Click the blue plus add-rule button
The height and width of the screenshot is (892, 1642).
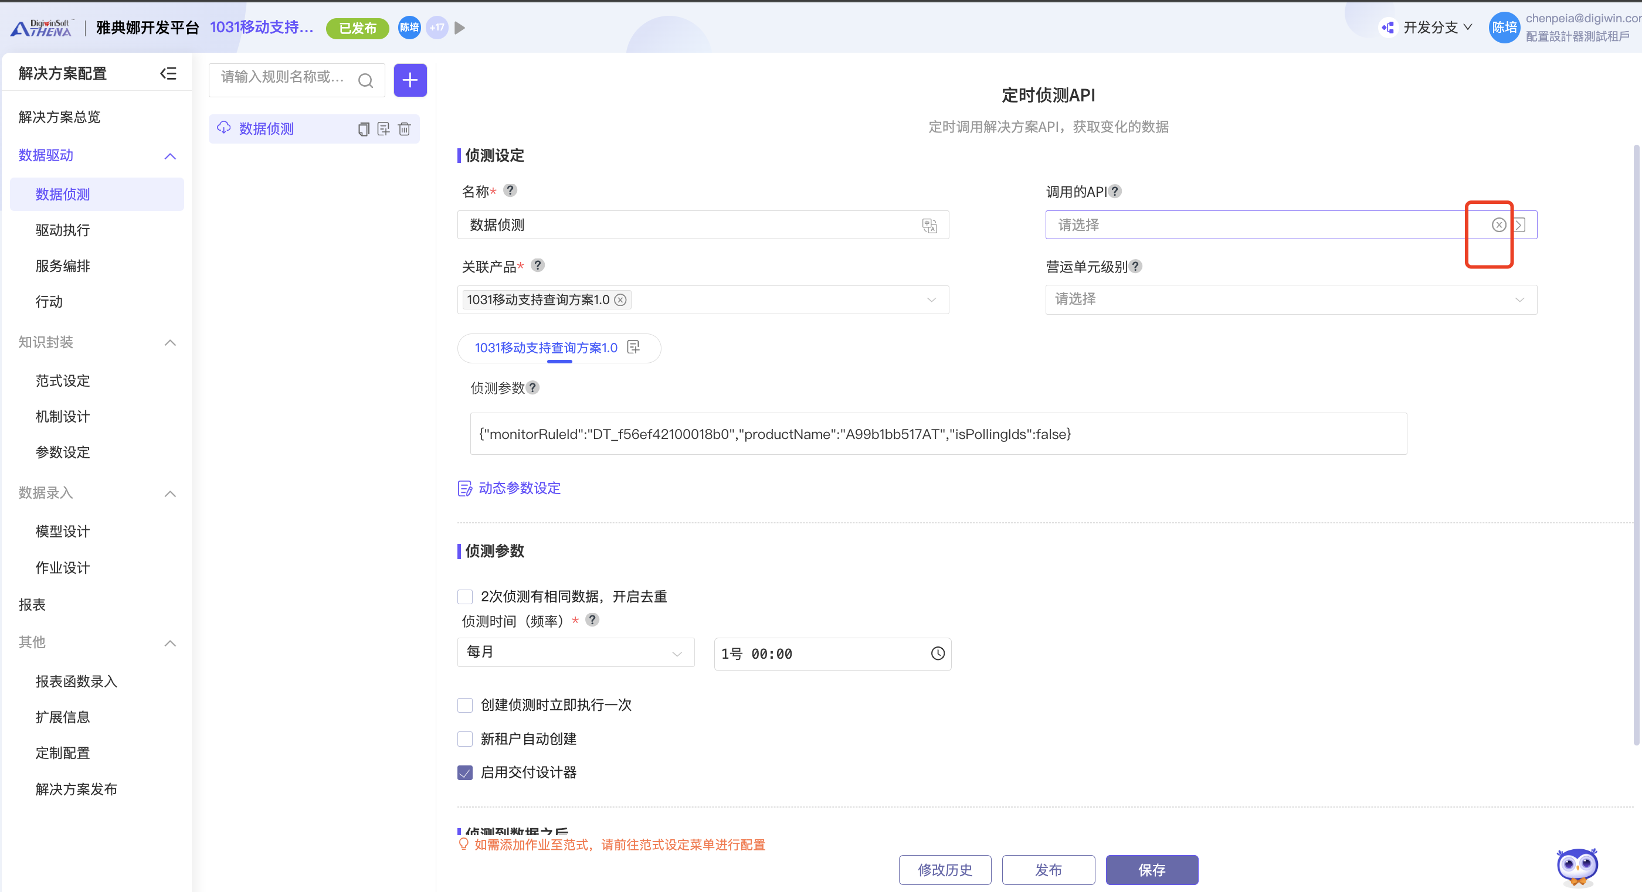click(410, 80)
